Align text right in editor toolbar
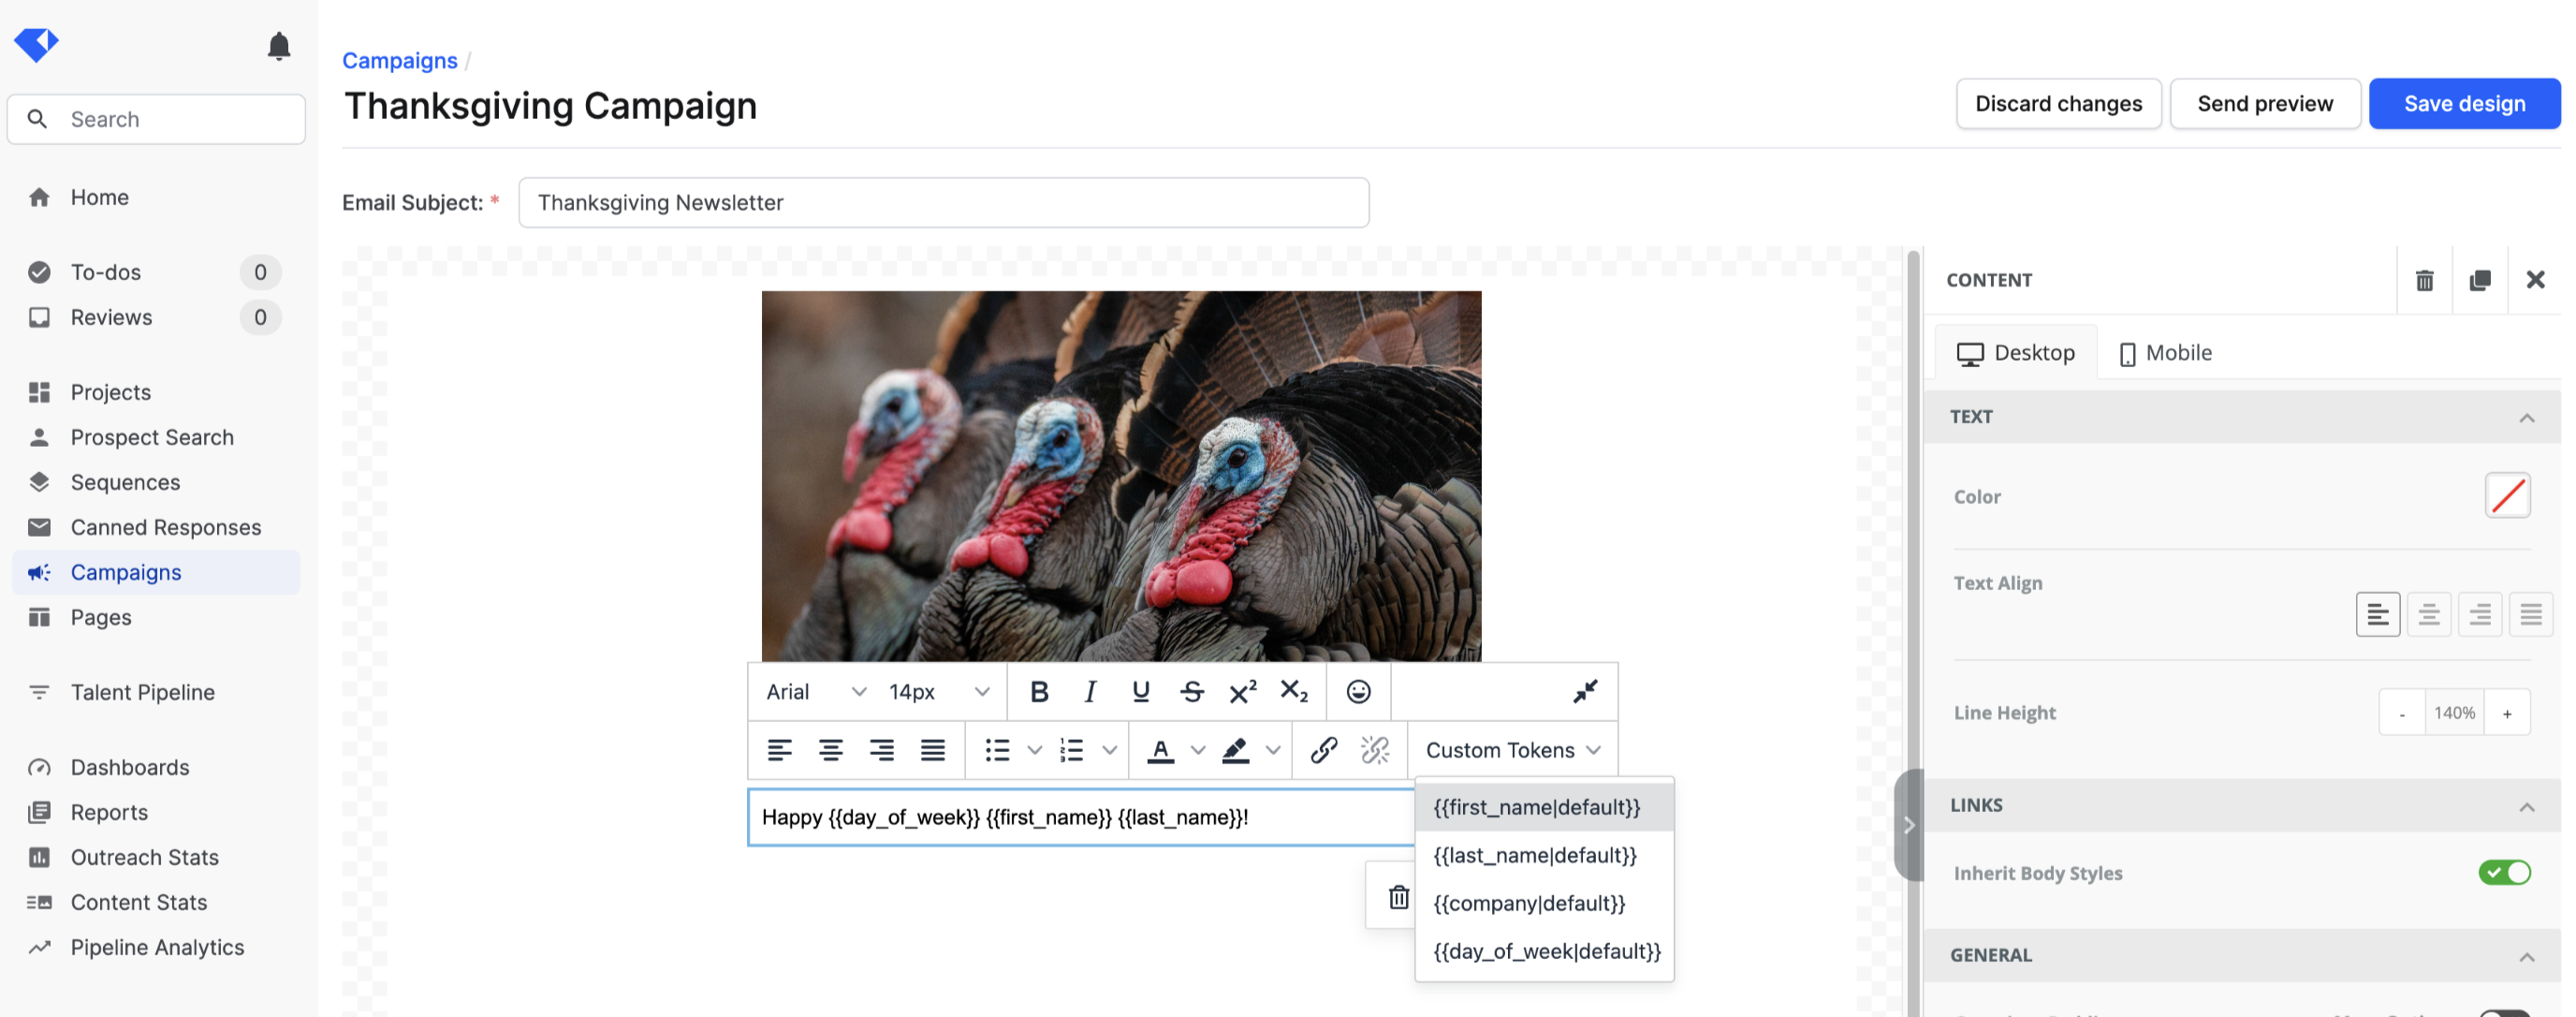 point(881,750)
